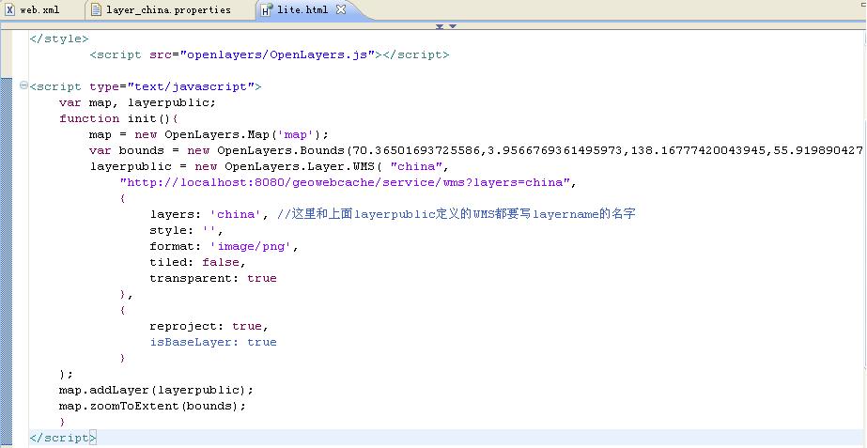867x448 pixels.
Task: Click the layers: 'china' property
Action: click(209, 214)
